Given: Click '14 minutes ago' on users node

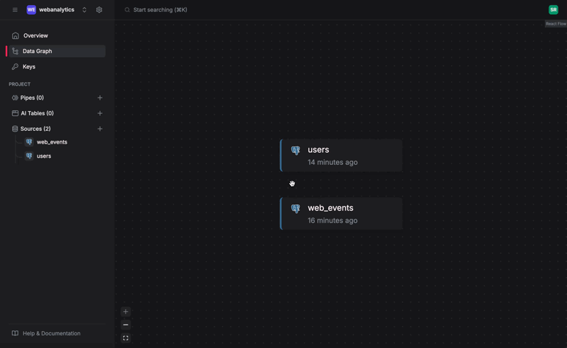Looking at the screenshot, I should point(332,162).
